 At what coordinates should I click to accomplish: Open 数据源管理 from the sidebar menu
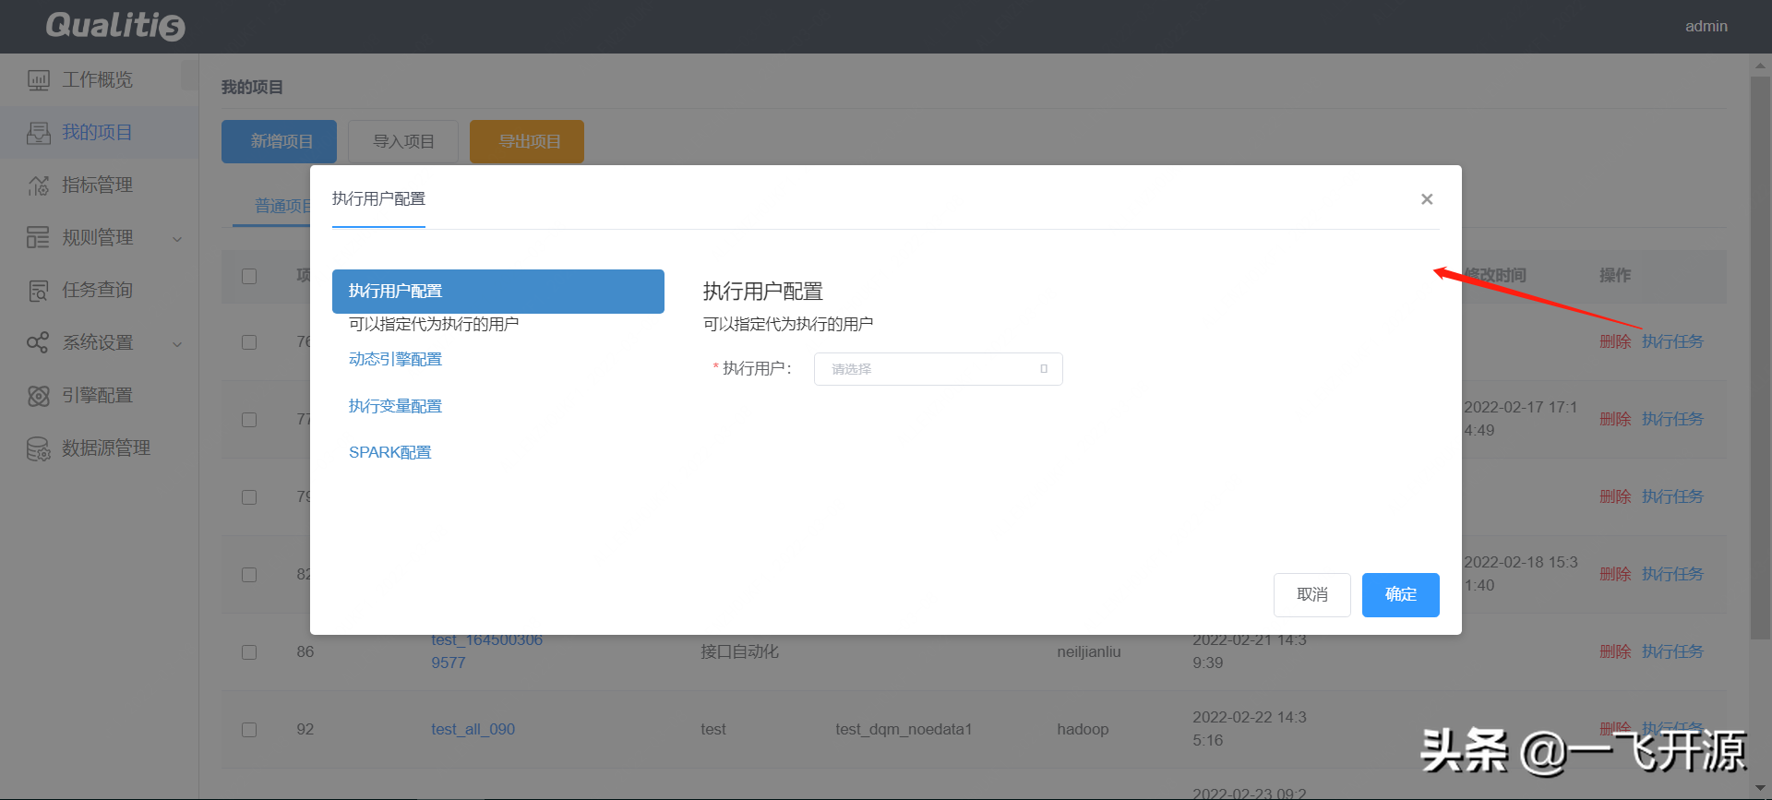point(106,448)
